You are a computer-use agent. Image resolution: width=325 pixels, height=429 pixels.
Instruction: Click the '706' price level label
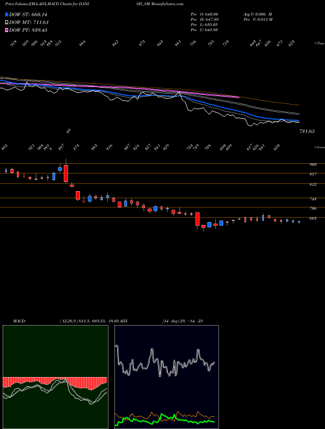313,209
